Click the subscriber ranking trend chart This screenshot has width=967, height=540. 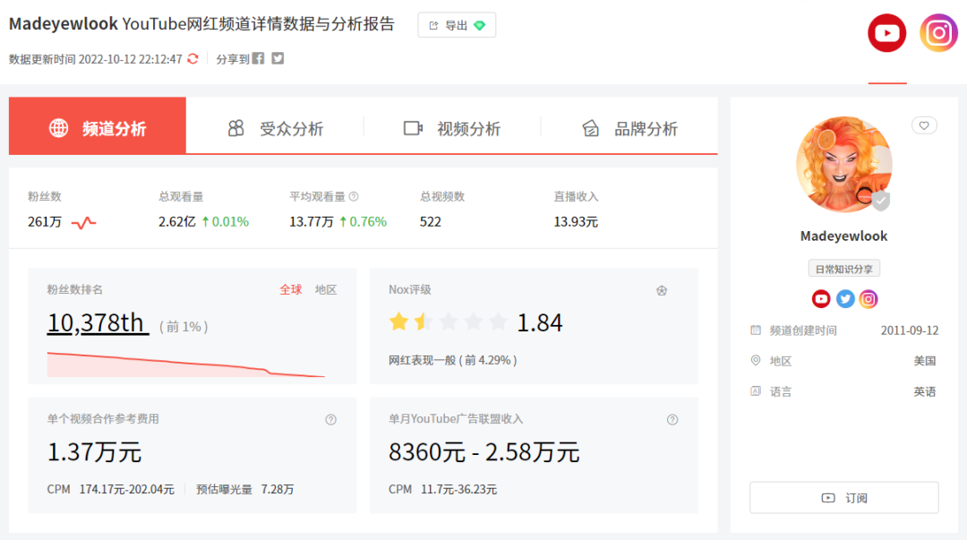pos(186,364)
